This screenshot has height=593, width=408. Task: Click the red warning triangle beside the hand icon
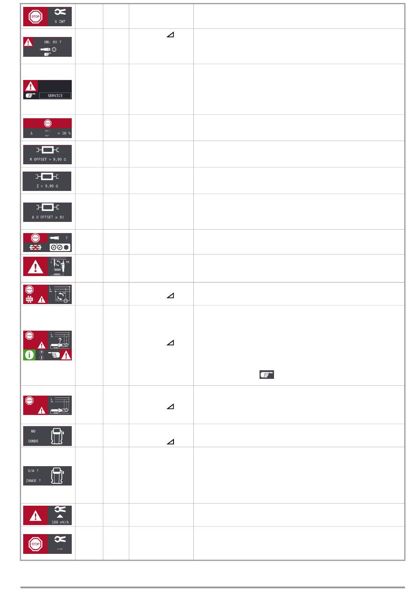[x=66, y=355]
